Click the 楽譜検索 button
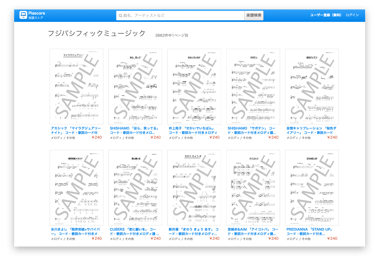 click(x=254, y=16)
